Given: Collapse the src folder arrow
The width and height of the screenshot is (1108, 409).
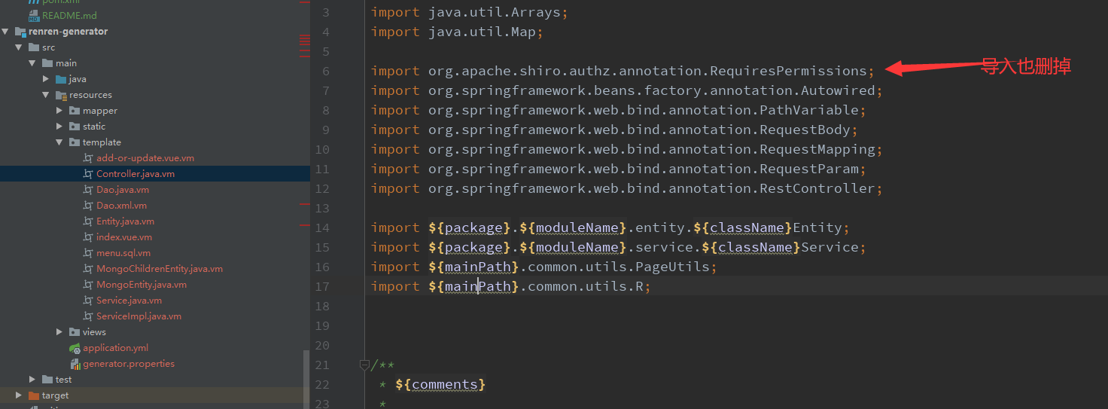Looking at the screenshot, I should [19, 47].
